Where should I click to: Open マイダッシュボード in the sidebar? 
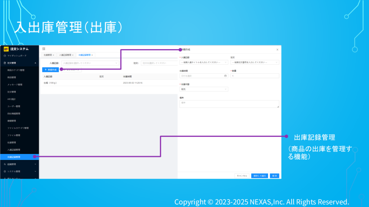tap(17, 56)
